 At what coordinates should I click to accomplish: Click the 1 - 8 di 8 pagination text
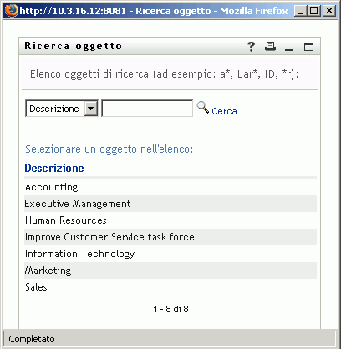(x=170, y=309)
